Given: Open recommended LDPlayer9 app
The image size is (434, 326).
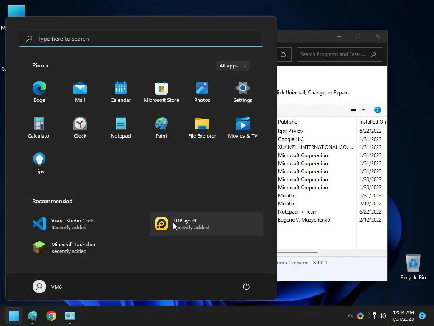Looking at the screenshot, I should click(x=206, y=224).
